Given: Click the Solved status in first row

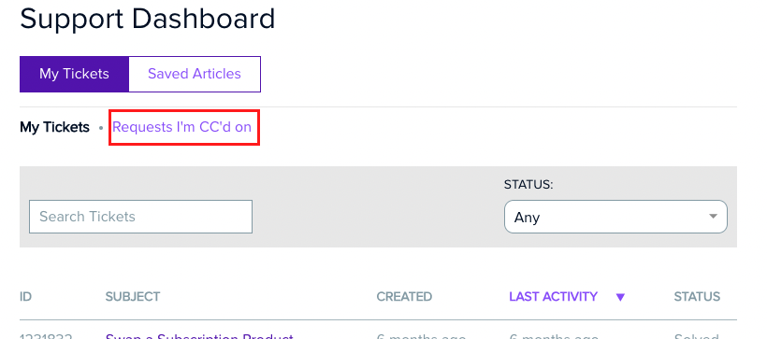Looking at the screenshot, I should (696, 336).
